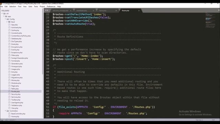The width and height of the screenshot is (220, 124).
Task: Open the File menu
Action: [1, 7]
